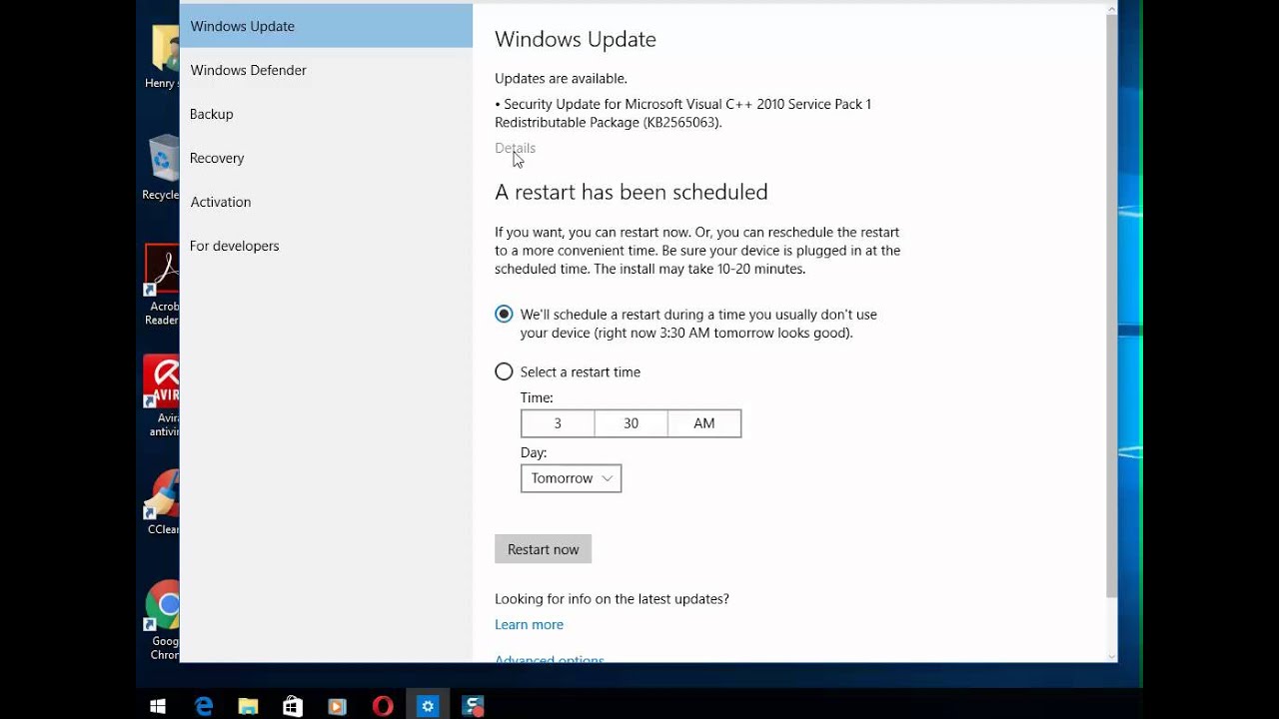The width and height of the screenshot is (1279, 719).
Task: Click the Details link under the update
Action: point(515,148)
